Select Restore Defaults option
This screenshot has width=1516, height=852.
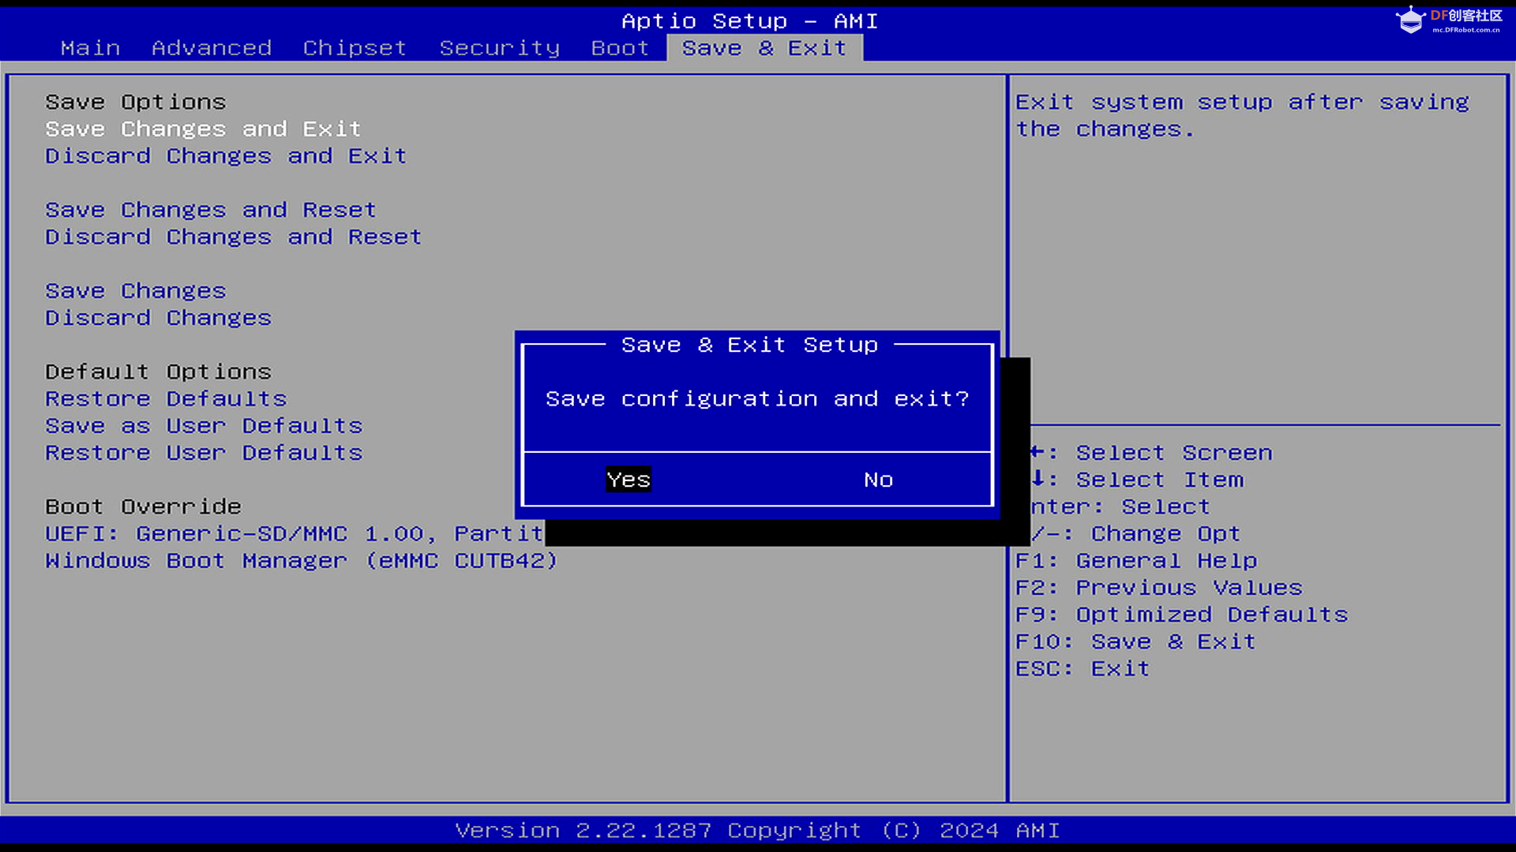pyautogui.click(x=166, y=398)
